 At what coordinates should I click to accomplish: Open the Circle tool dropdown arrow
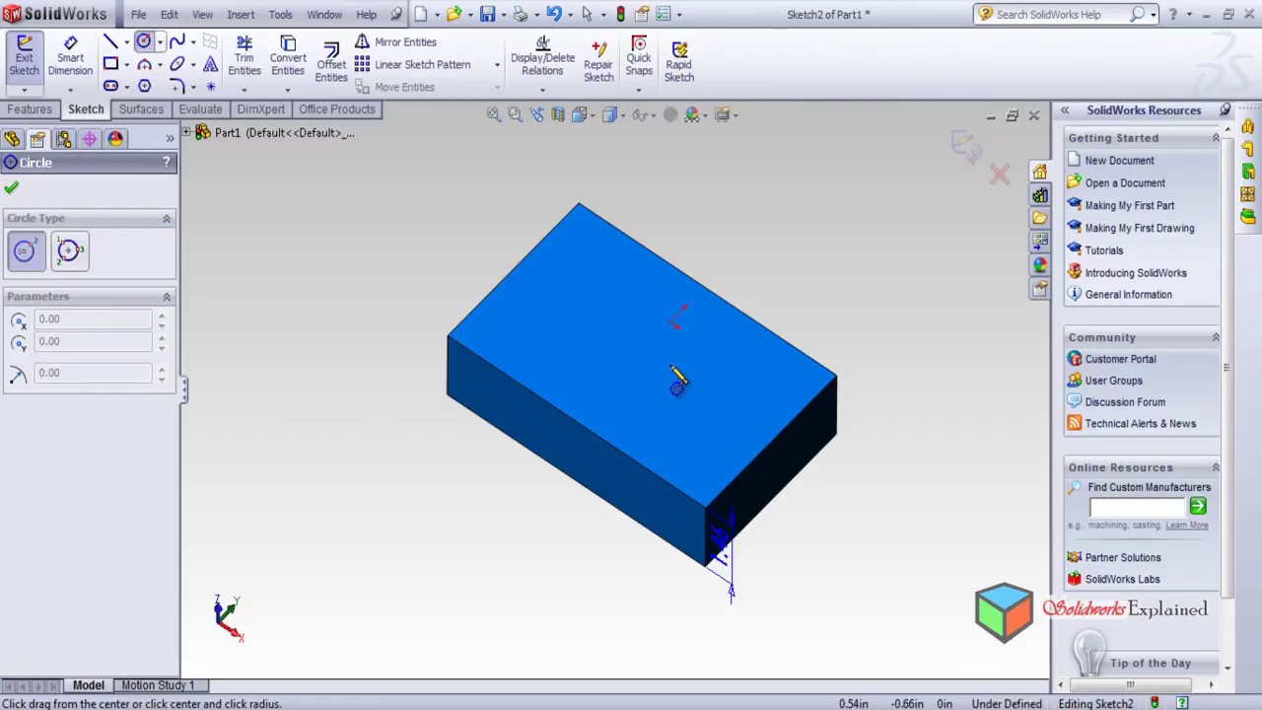point(160,42)
